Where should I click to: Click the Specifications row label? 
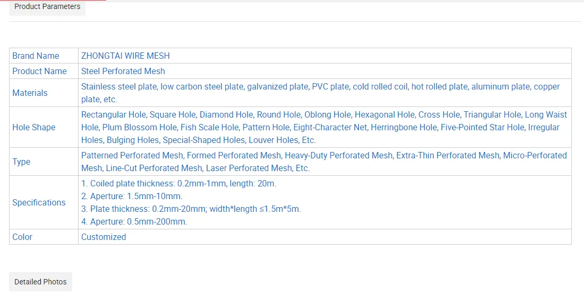(39, 202)
